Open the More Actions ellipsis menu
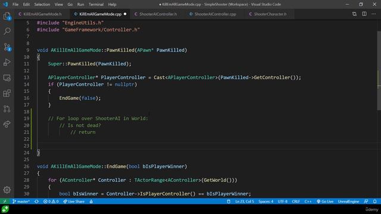The image size is (381, 214). click(374, 14)
